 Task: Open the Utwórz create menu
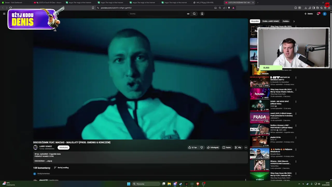309,14
